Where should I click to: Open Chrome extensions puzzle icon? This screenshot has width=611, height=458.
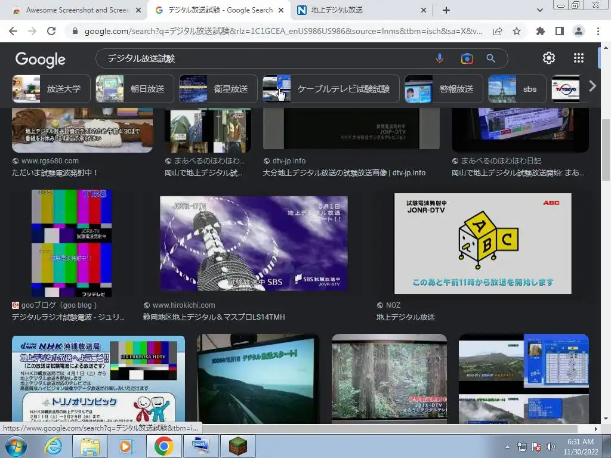[x=541, y=31]
